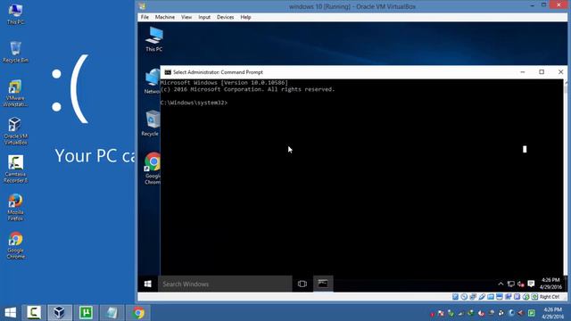The image size is (571, 321).
Task: Select Camtasia Recorder 8 desktop shortcut
Action: click(15, 169)
